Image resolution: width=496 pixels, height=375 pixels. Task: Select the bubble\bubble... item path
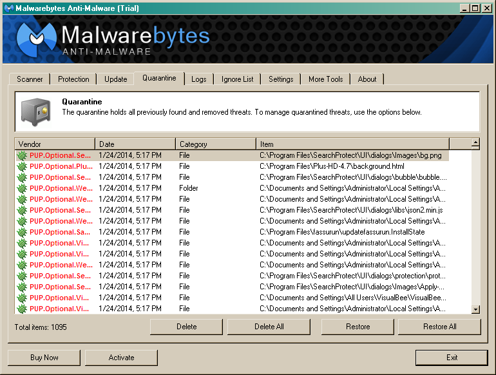pyautogui.click(x=353, y=177)
